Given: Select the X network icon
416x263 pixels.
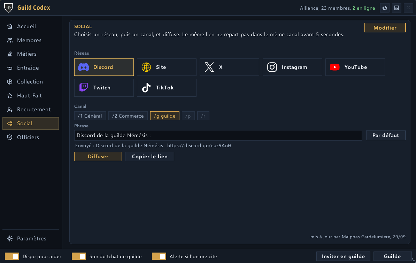Looking at the screenshot, I should [209, 67].
